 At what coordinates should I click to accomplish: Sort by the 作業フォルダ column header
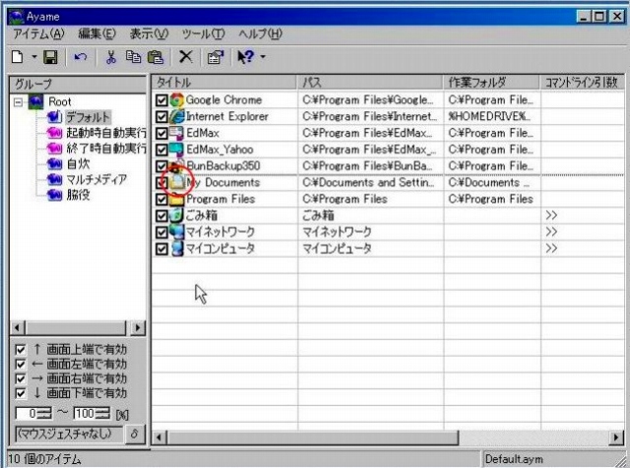click(492, 83)
